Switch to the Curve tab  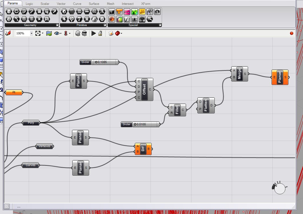pyautogui.click(x=77, y=4)
